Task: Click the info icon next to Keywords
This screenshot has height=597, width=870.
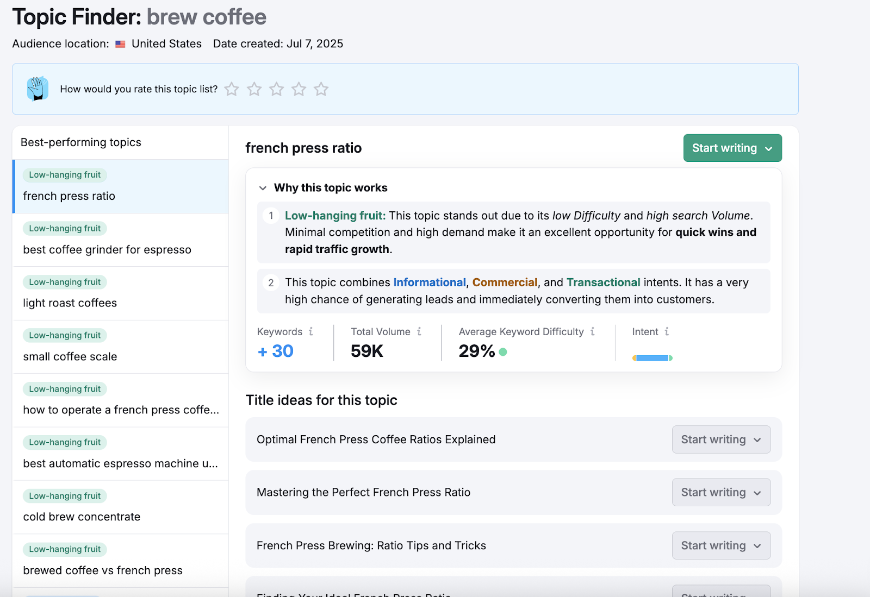Action: 311,331
